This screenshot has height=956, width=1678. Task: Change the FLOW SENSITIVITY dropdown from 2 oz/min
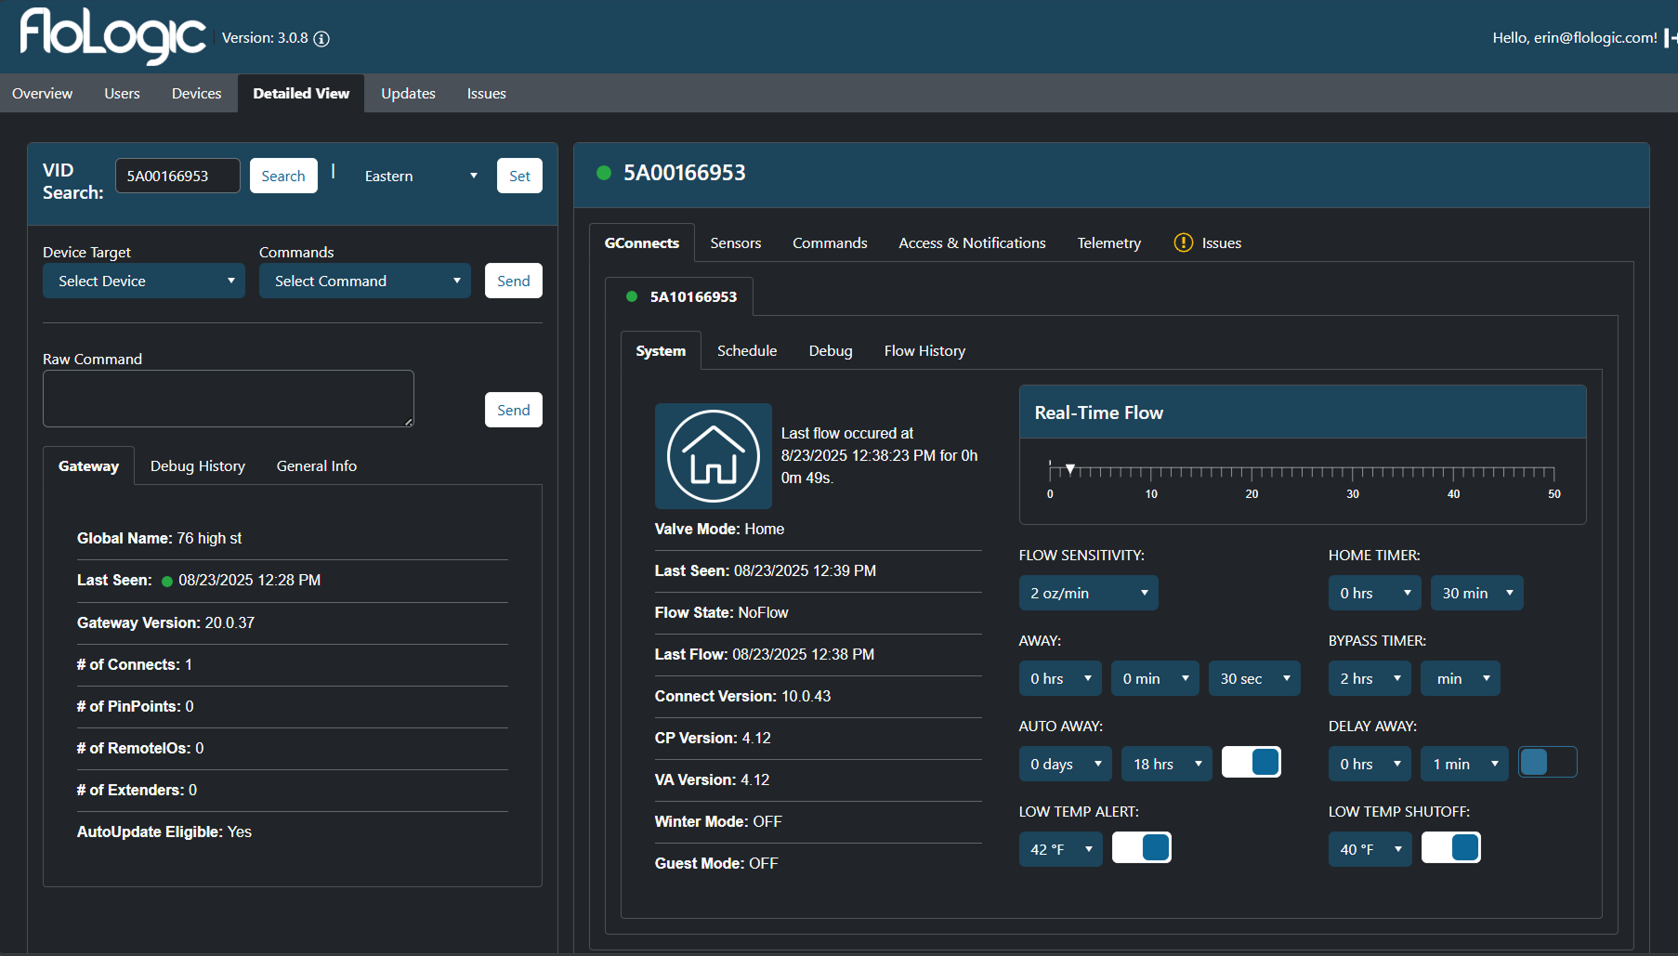point(1088,592)
